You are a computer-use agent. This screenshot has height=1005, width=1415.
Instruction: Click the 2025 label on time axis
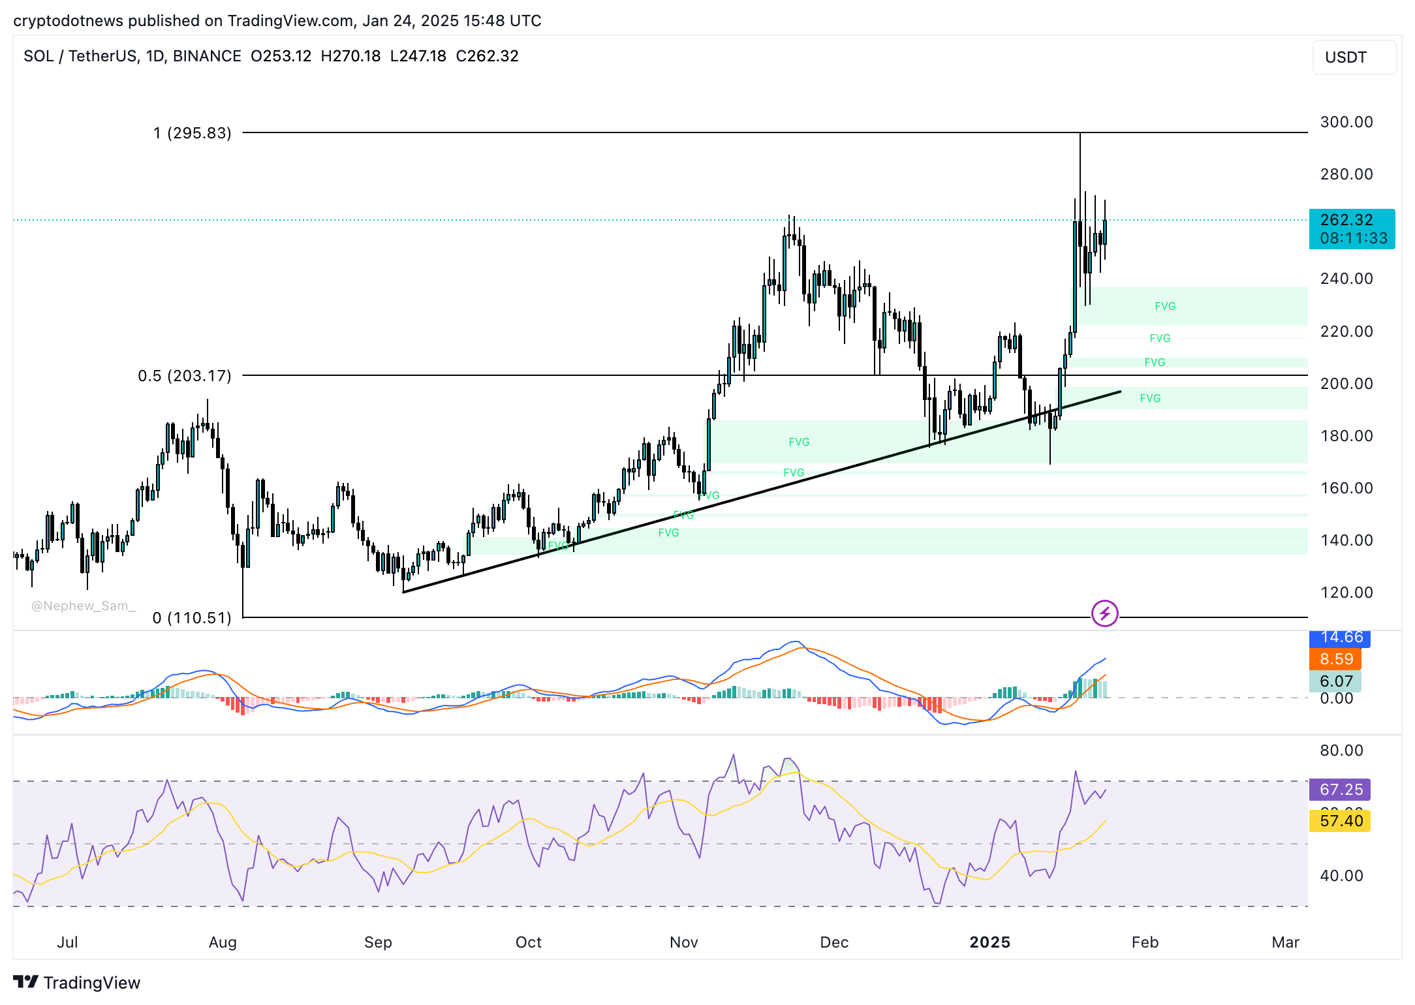click(x=989, y=942)
